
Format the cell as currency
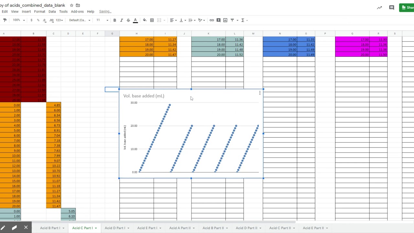coord(31,20)
